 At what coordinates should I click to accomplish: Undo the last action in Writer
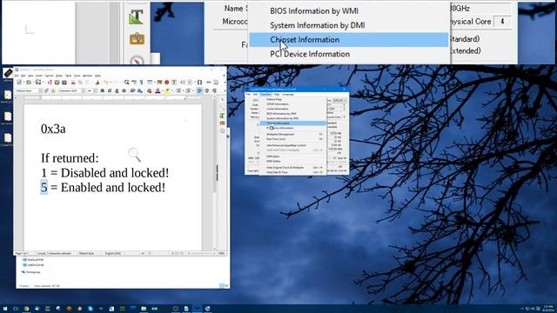(x=106, y=82)
